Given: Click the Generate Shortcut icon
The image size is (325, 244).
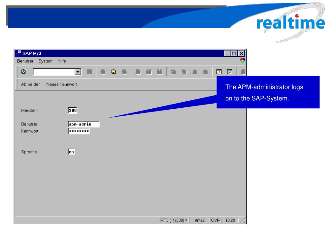Looking at the screenshot, I should pos(230,72).
